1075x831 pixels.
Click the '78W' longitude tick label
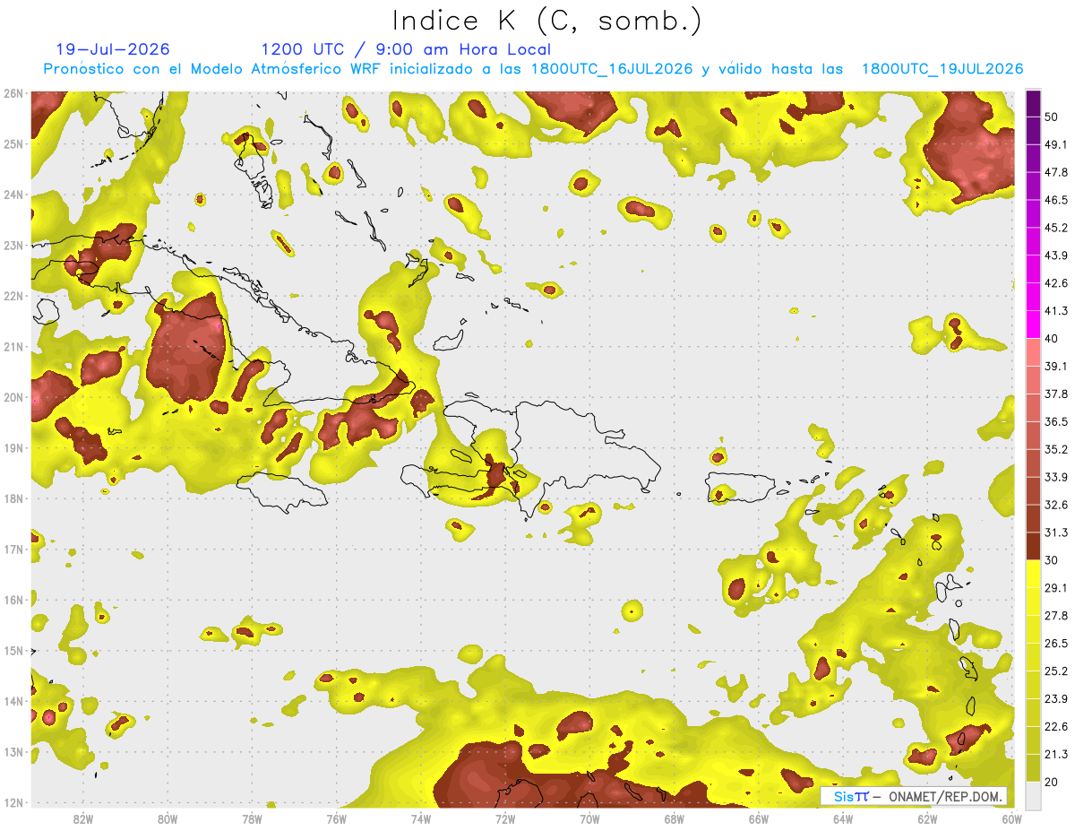tap(252, 818)
